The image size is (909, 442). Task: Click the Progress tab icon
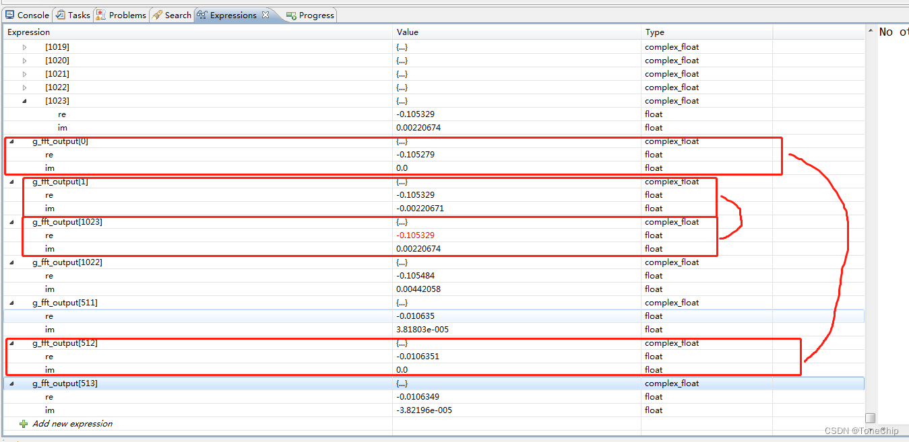(291, 15)
